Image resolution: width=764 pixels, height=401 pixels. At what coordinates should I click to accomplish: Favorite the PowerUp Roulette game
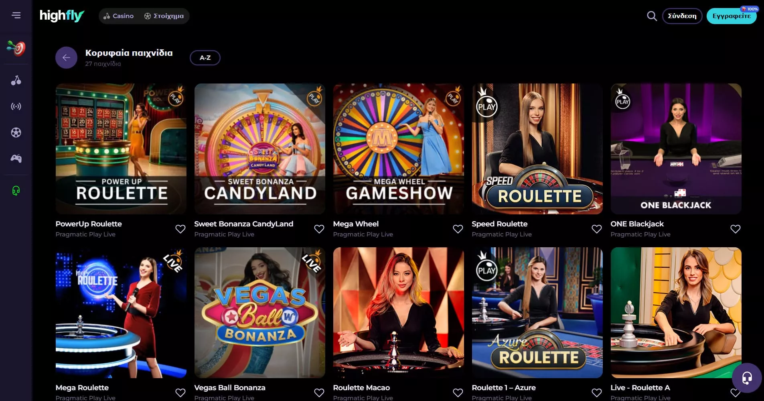point(180,229)
